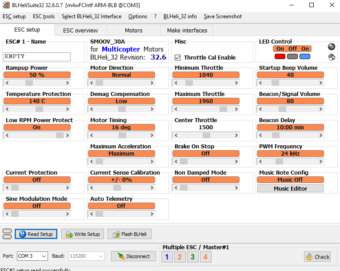
Task: Click the scroll-right arrow under Maximum Acceleration
Action: tap(152, 162)
